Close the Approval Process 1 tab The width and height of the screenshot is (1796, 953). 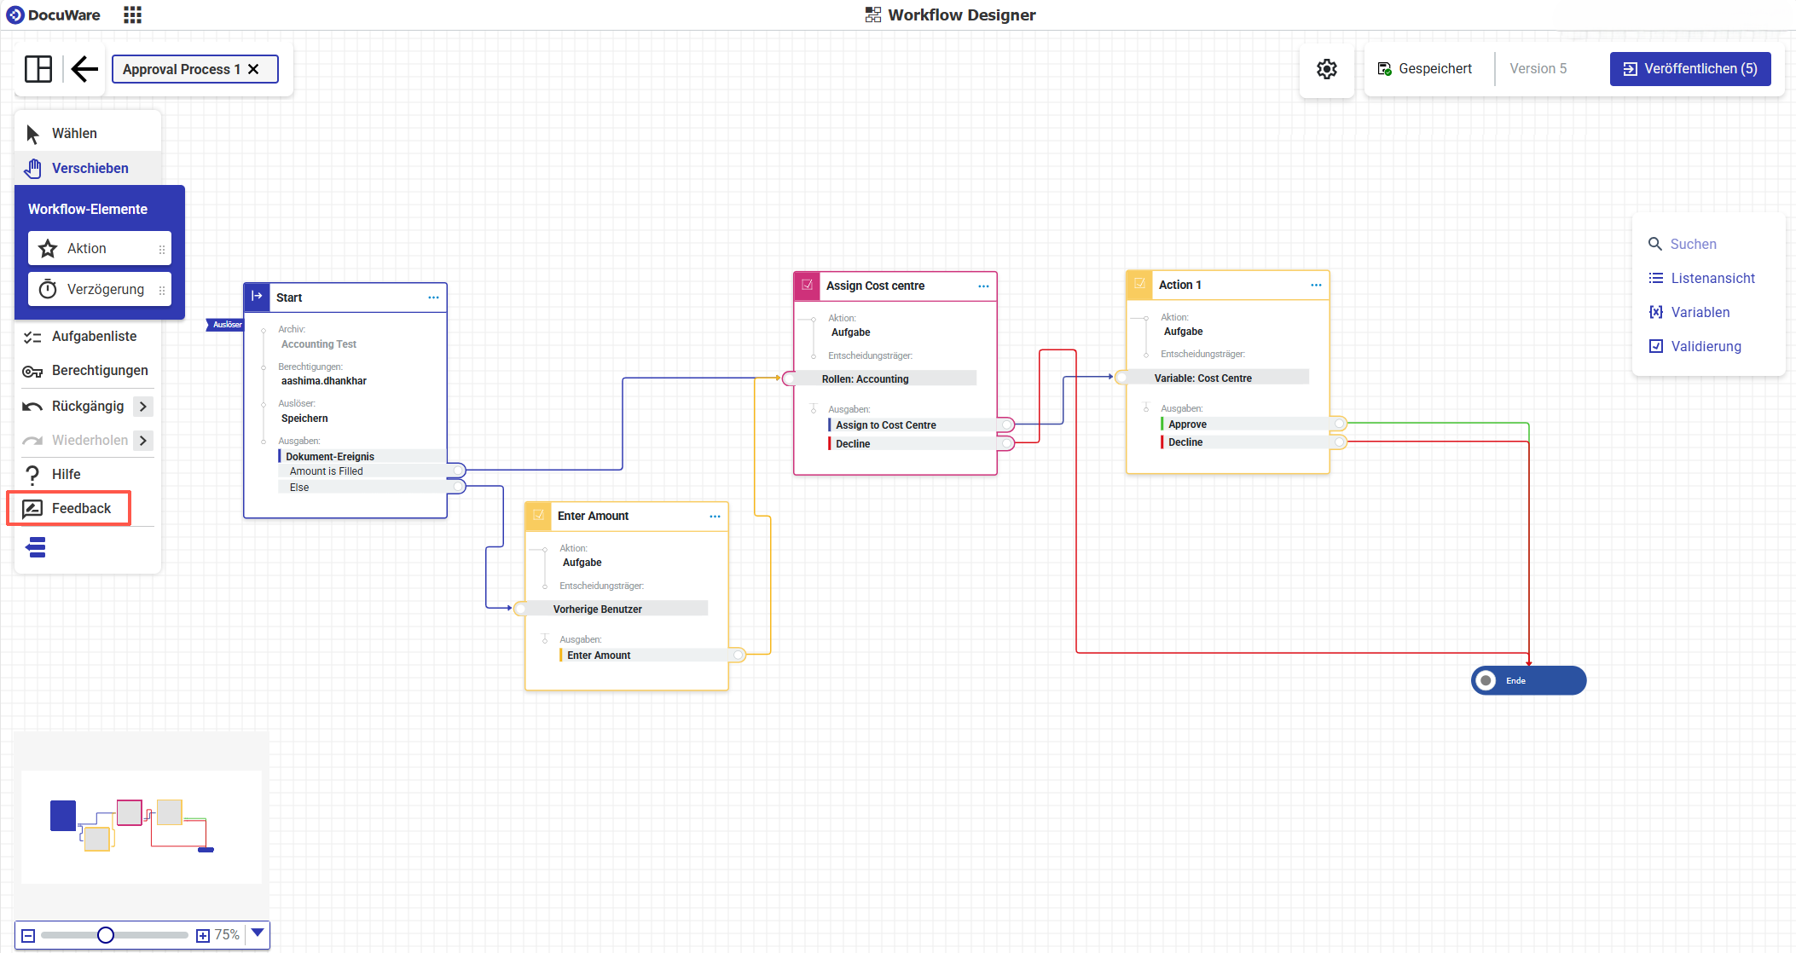[x=253, y=69]
